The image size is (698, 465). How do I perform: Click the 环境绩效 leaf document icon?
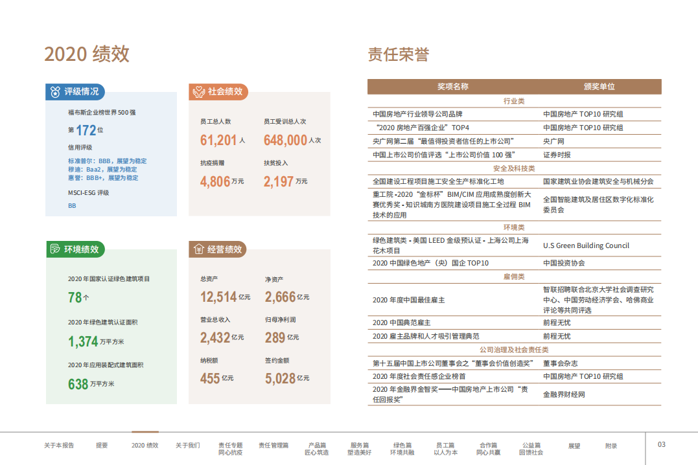point(54,249)
